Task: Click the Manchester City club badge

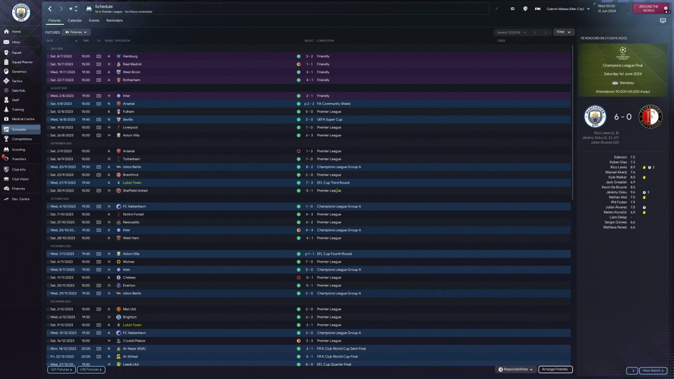Action: [x=21, y=12]
